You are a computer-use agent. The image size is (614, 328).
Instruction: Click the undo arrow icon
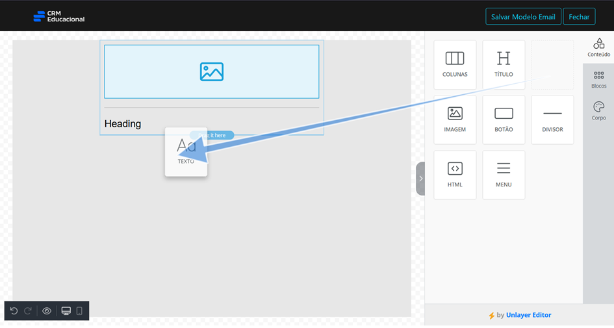point(14,310)
